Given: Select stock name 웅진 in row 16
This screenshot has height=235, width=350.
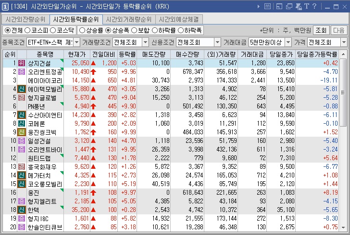Looking at the screenshot, I should 34,193.
